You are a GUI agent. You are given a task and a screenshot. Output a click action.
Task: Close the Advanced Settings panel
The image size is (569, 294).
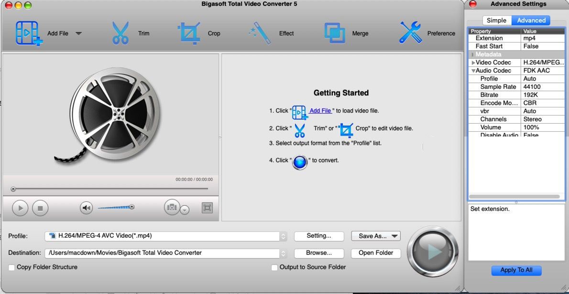(x=473, y=4)
